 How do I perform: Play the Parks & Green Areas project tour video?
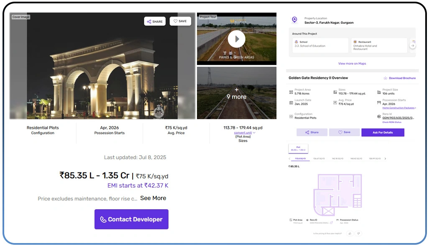coord(236,38)
